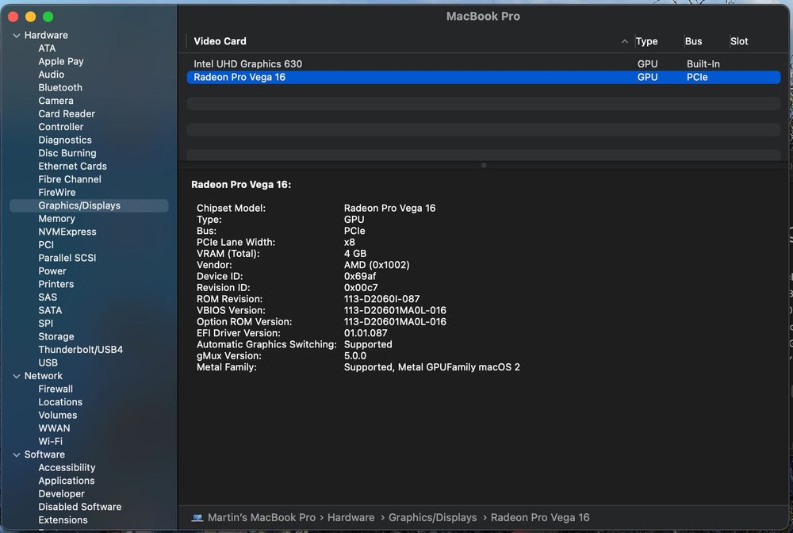Open Applications under Software
This screenshot has height=533, width=793.
[67, 481]
